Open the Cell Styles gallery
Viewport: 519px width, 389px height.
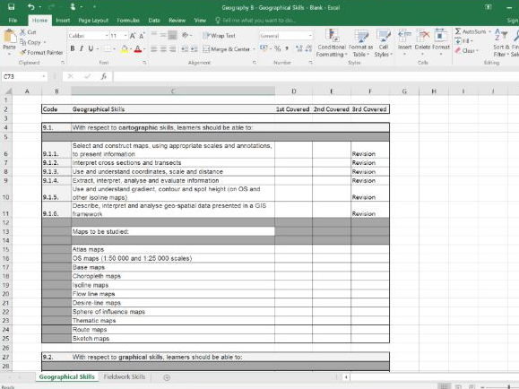click(384, 43)
